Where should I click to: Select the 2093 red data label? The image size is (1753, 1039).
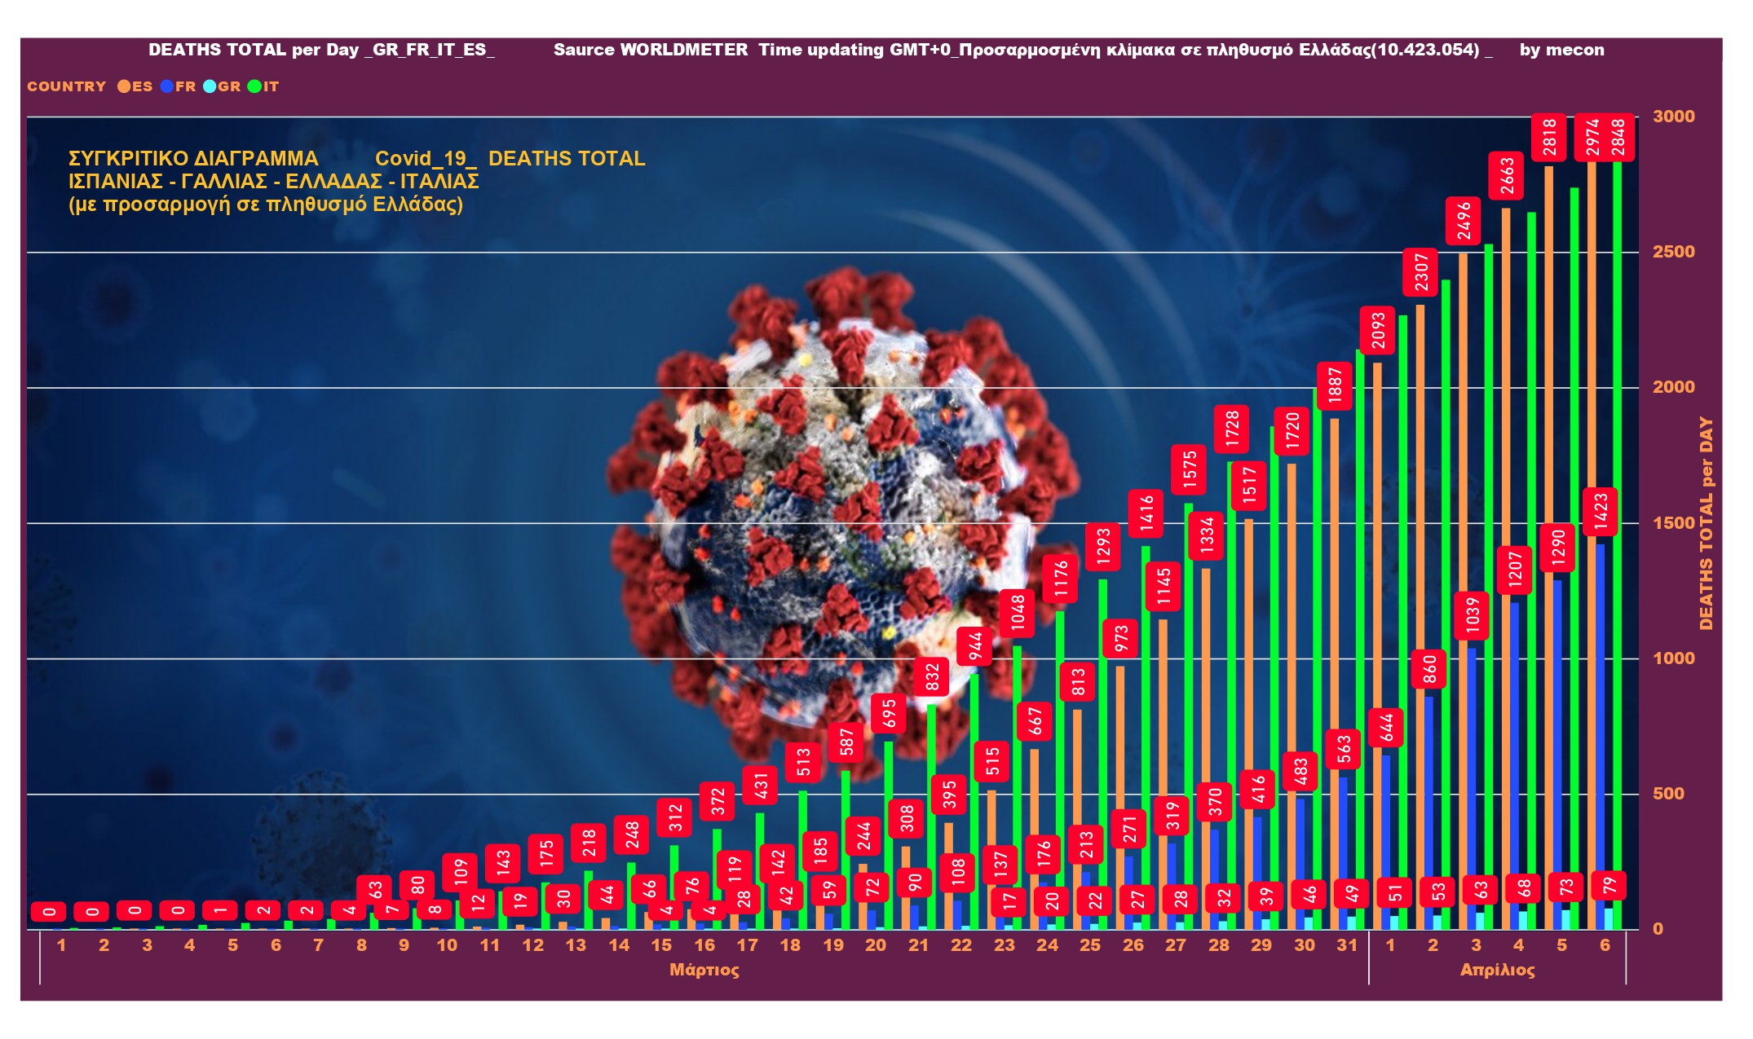[1378, 329]
